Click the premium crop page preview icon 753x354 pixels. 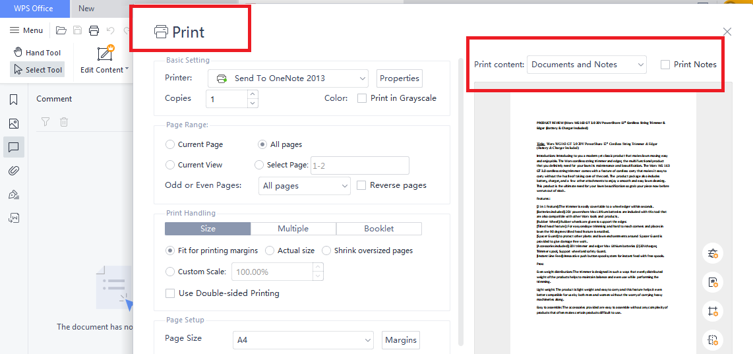[x=713, y=311]
